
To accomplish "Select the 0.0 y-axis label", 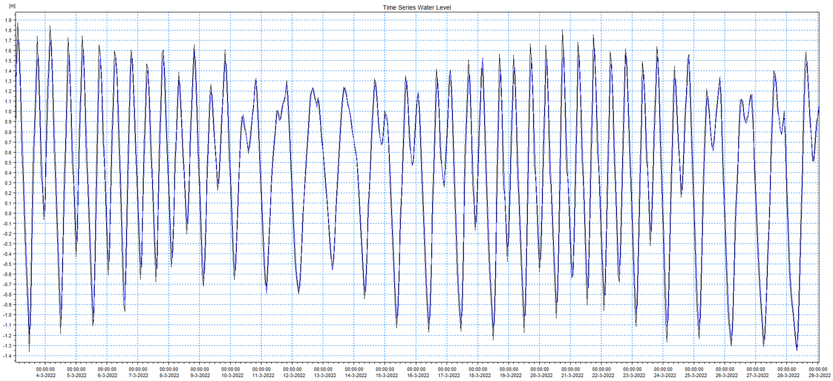I will click(8, 213).
